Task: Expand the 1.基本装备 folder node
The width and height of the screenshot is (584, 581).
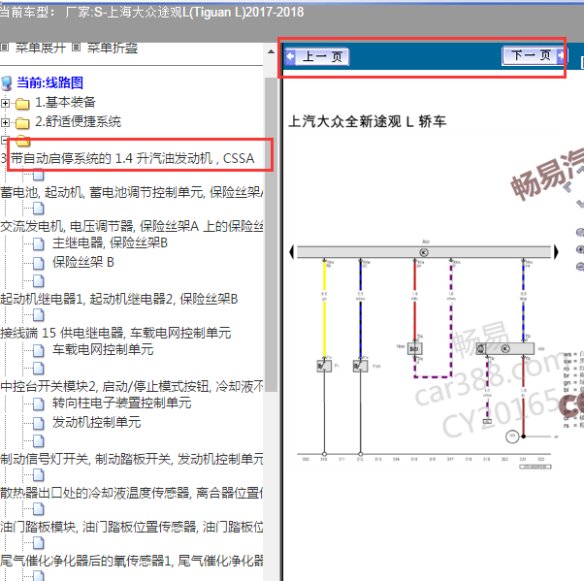Action: click(x=5, y=103)
